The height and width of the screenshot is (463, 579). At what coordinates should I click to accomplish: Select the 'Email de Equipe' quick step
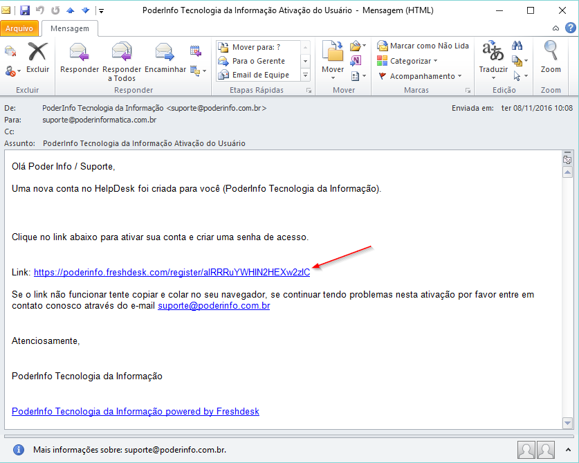pyautogui.click(x=258, y=75)
